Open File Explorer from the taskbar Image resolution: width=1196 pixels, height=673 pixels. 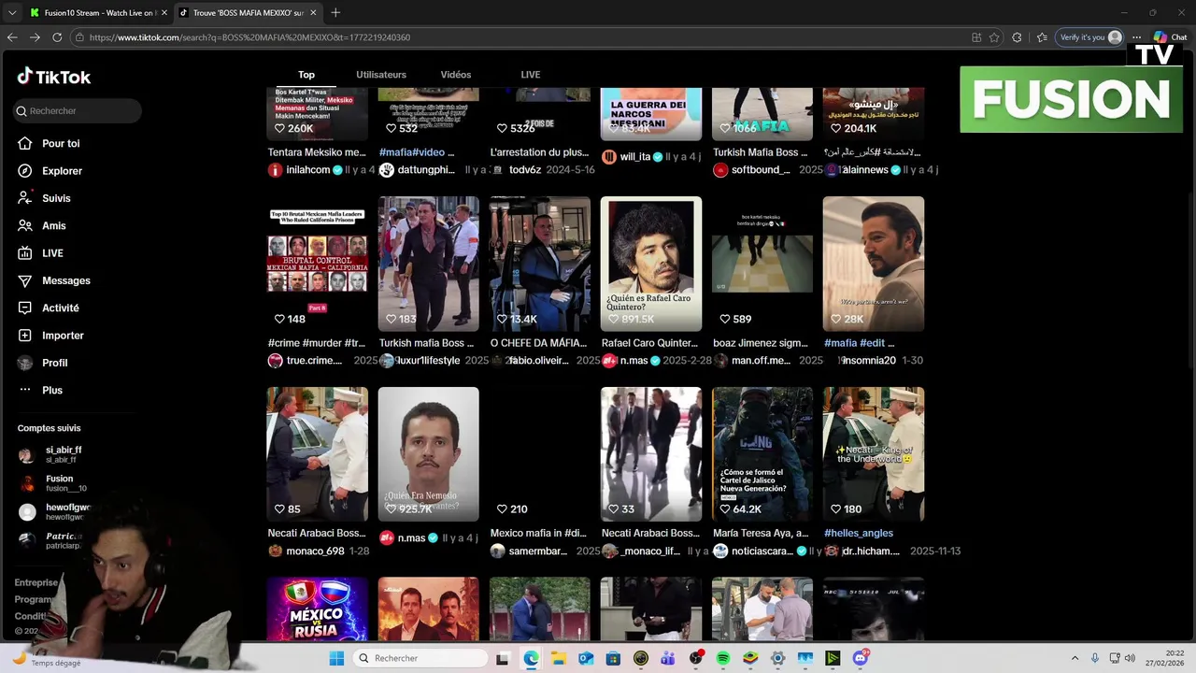point(558,658)
